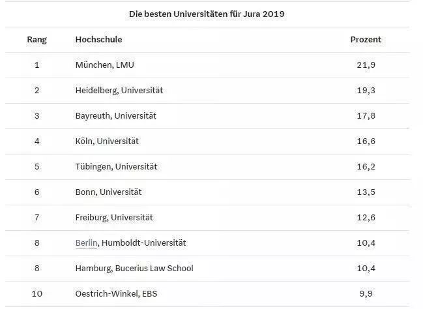423x309 pixels.
Task: Click rank number 10 cell
Action: [x=37, y=293]
